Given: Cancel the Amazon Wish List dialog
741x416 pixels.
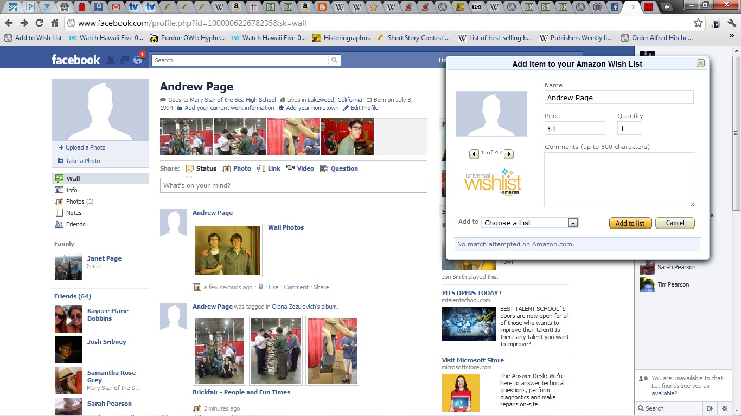Looking at the screenshot, I should [x=675, y=223].
